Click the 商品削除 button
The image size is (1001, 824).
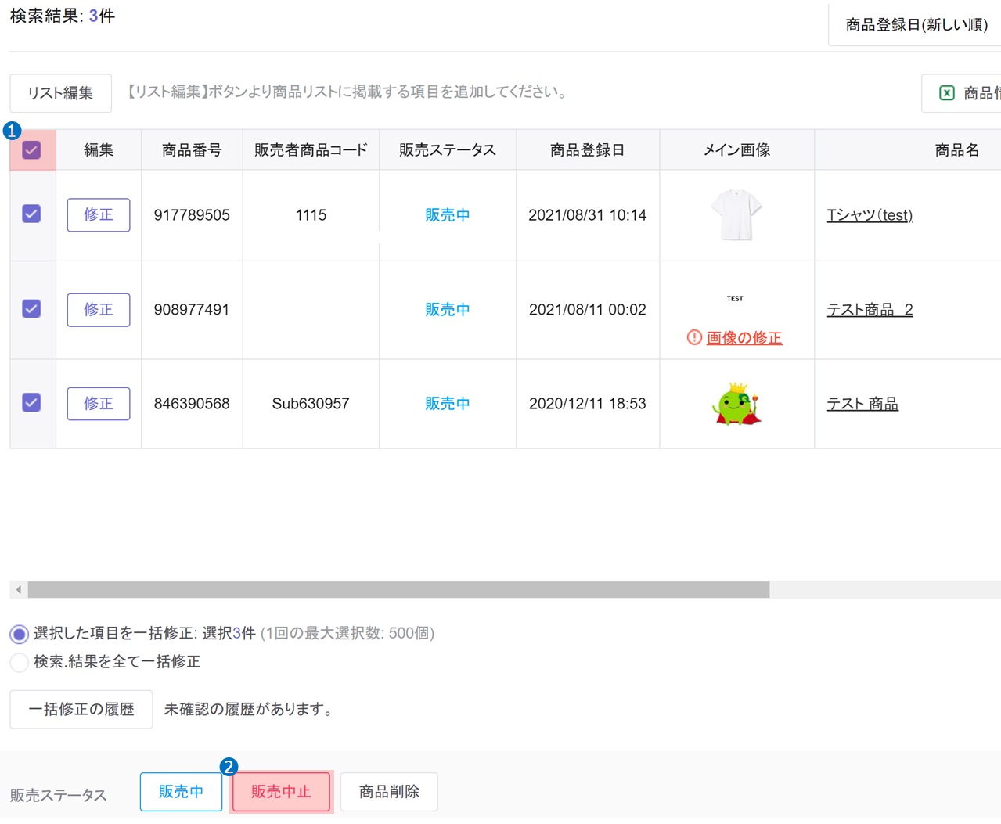point(388,791)
